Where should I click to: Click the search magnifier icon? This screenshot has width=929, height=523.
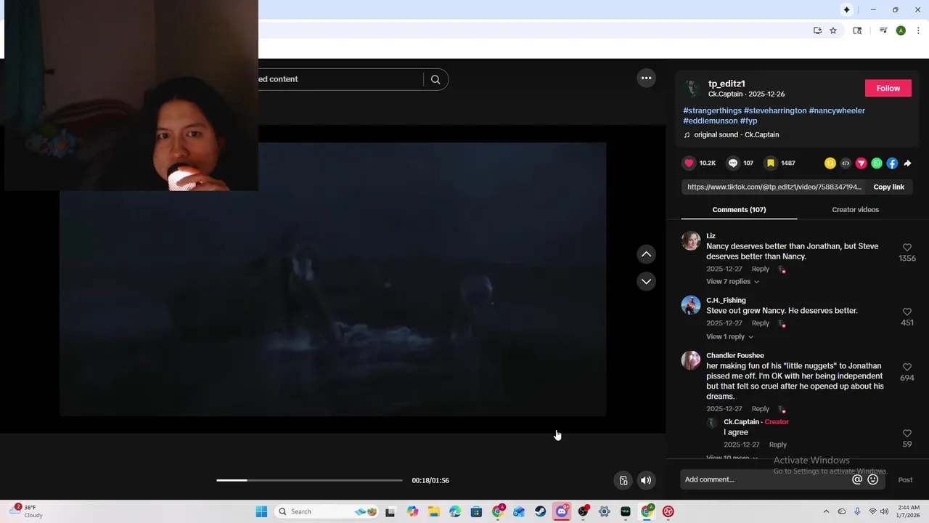point(435,79)
